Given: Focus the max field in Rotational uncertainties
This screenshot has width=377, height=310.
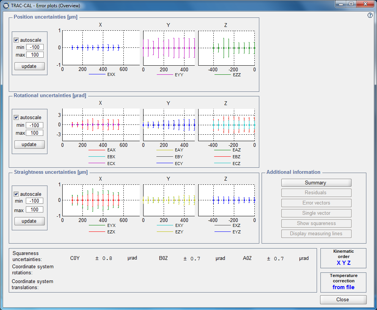Looking at the screenshot, I should click(35, 133).
